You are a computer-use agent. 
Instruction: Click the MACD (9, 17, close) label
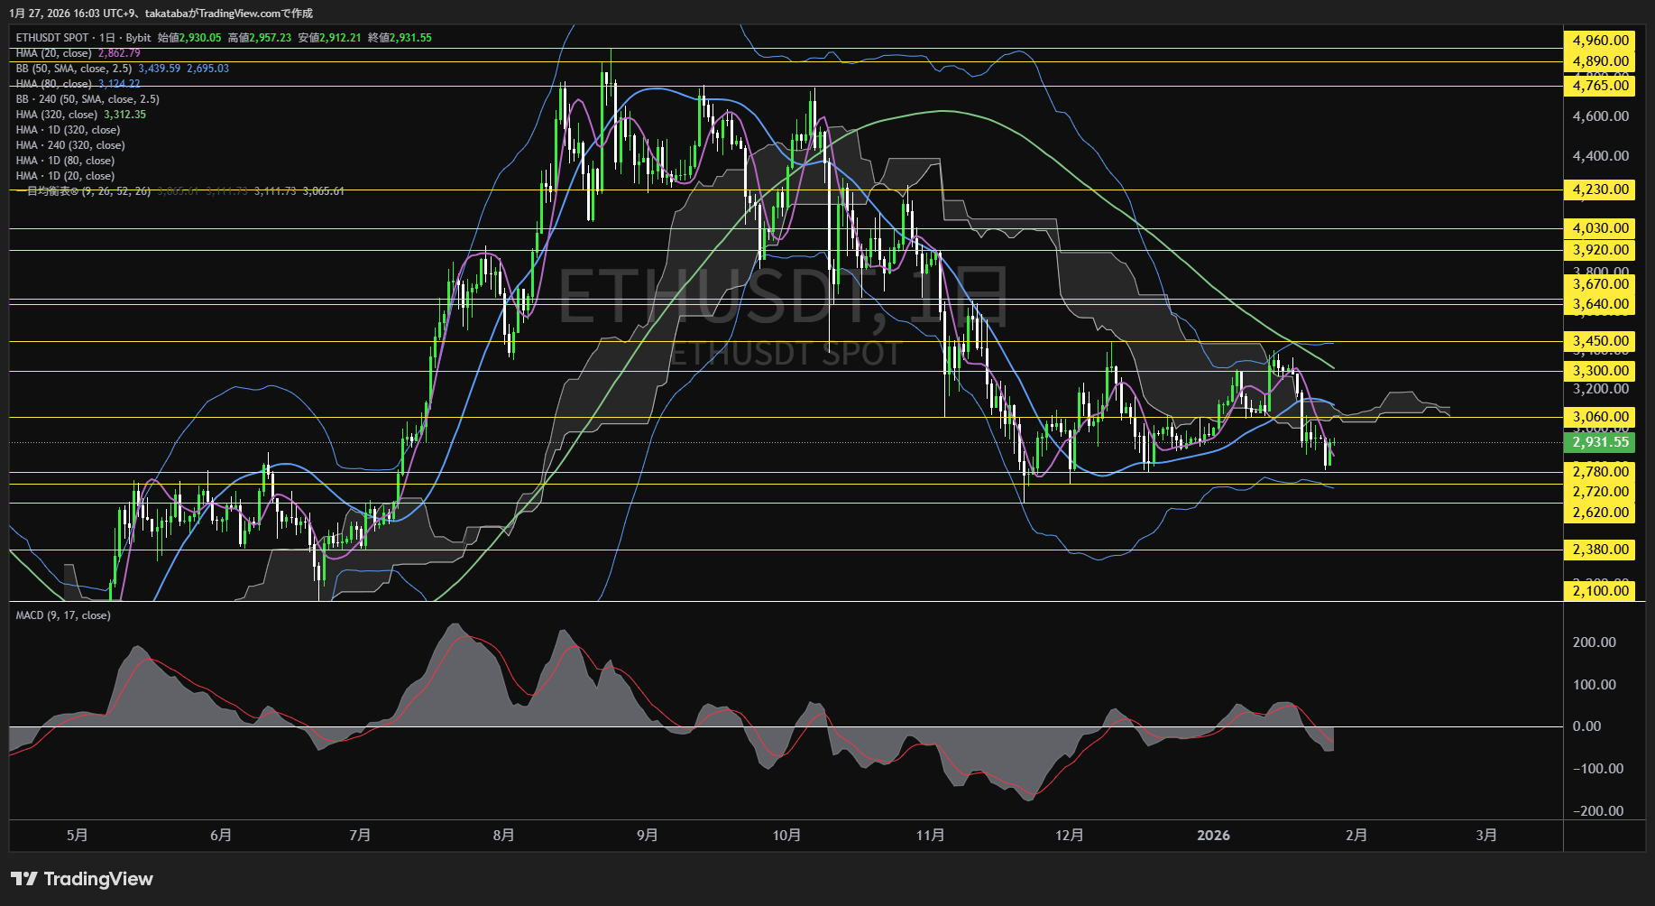(x=63, y=615)
